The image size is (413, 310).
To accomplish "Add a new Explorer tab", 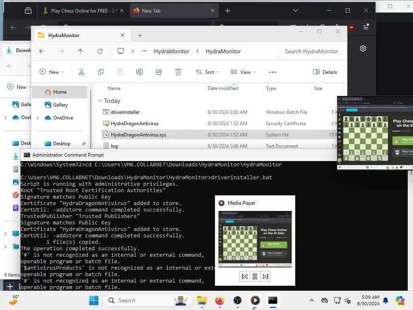I will click(140, 35).
